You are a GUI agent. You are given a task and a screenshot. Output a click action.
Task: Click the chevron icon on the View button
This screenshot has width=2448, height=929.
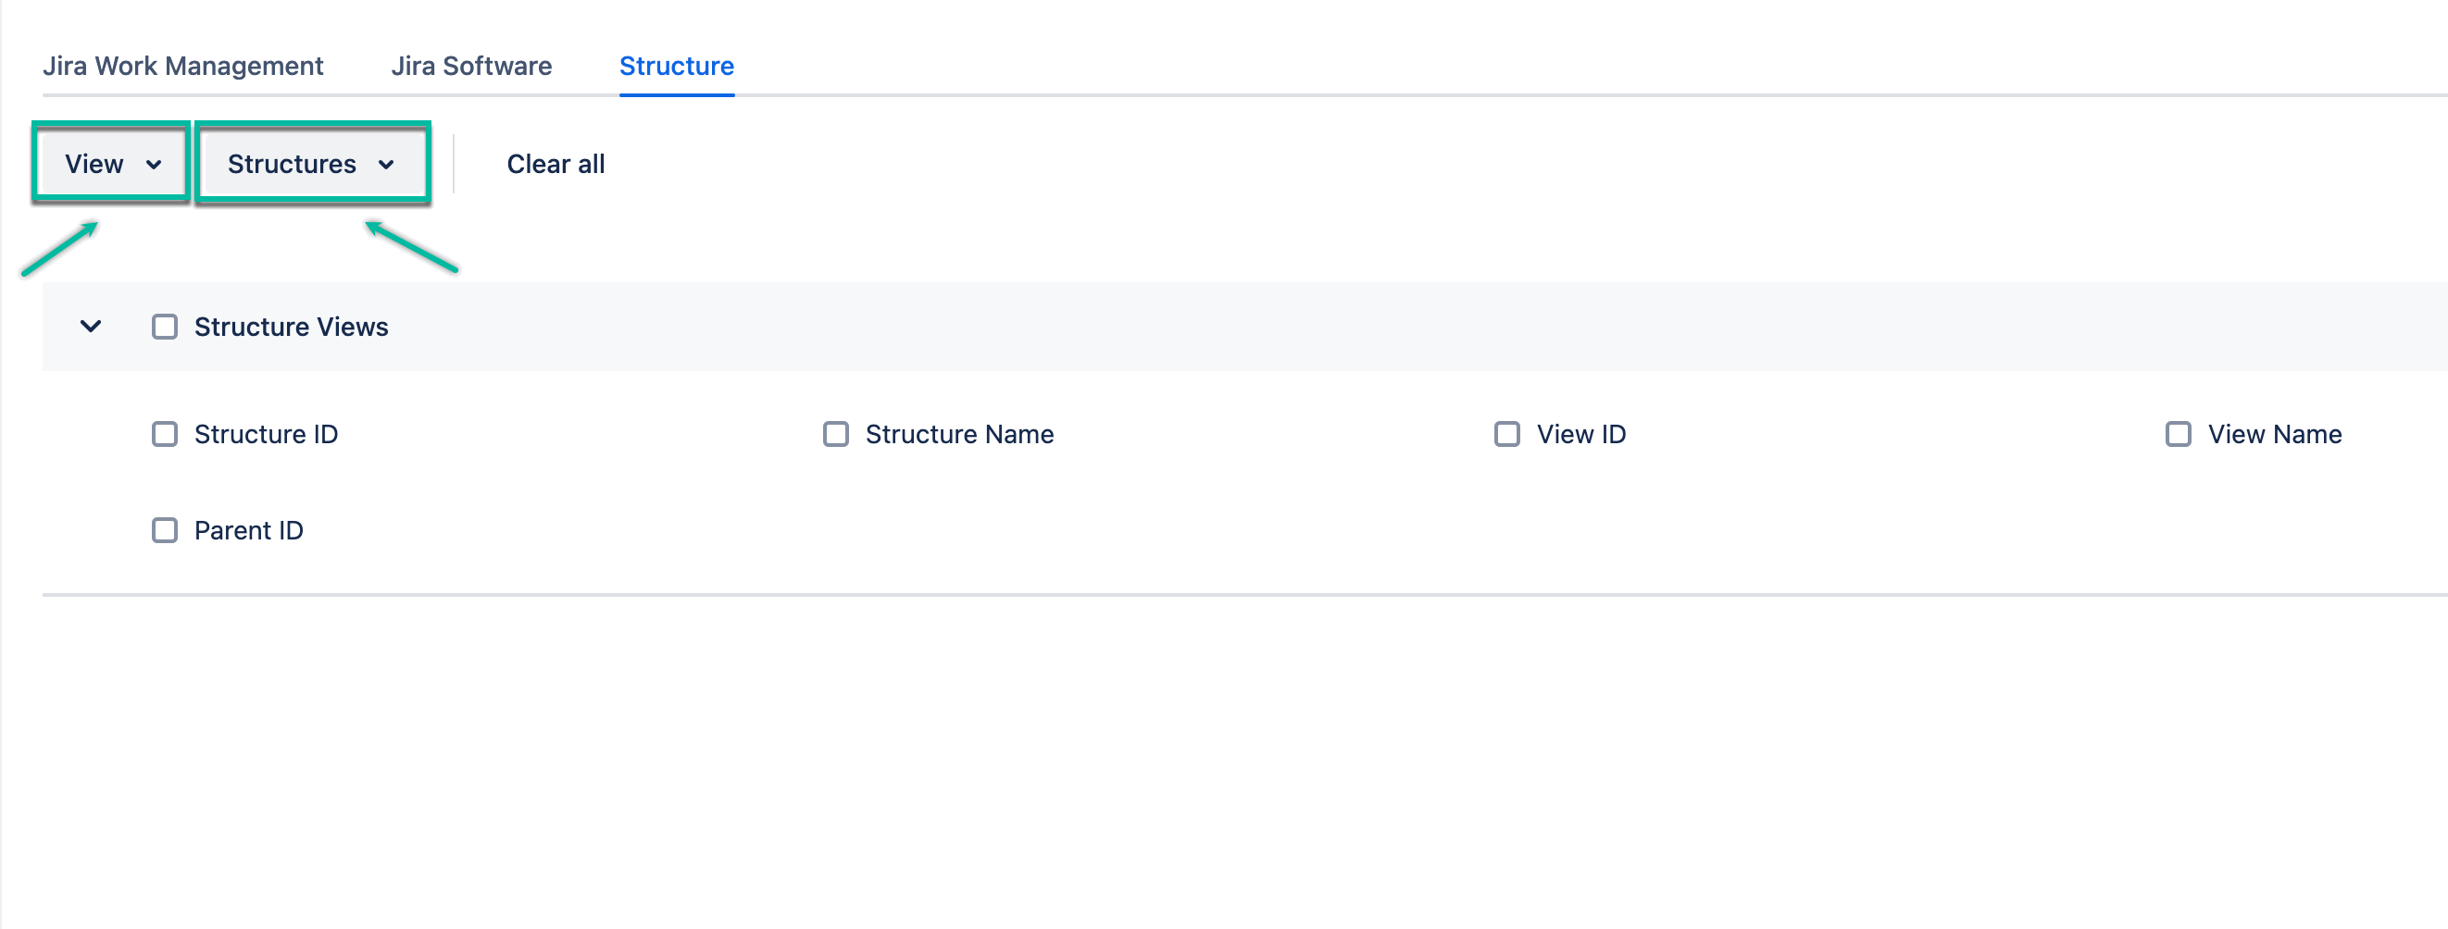[x=156, y=166]
